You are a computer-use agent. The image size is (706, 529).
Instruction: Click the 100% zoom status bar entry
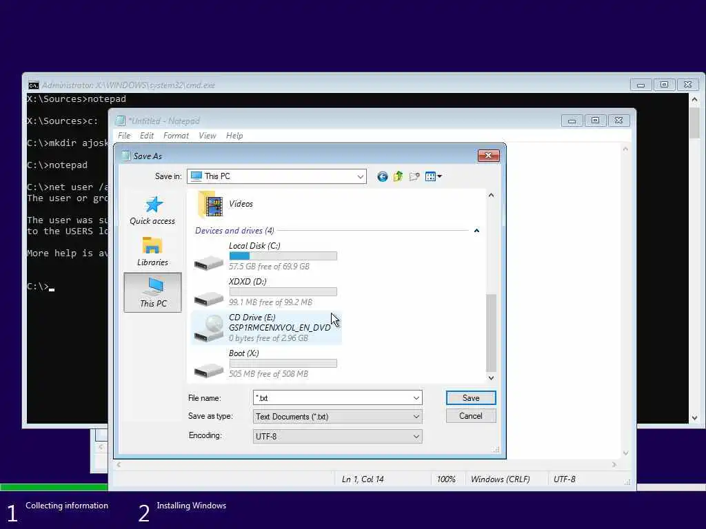[x=446, y=479]
